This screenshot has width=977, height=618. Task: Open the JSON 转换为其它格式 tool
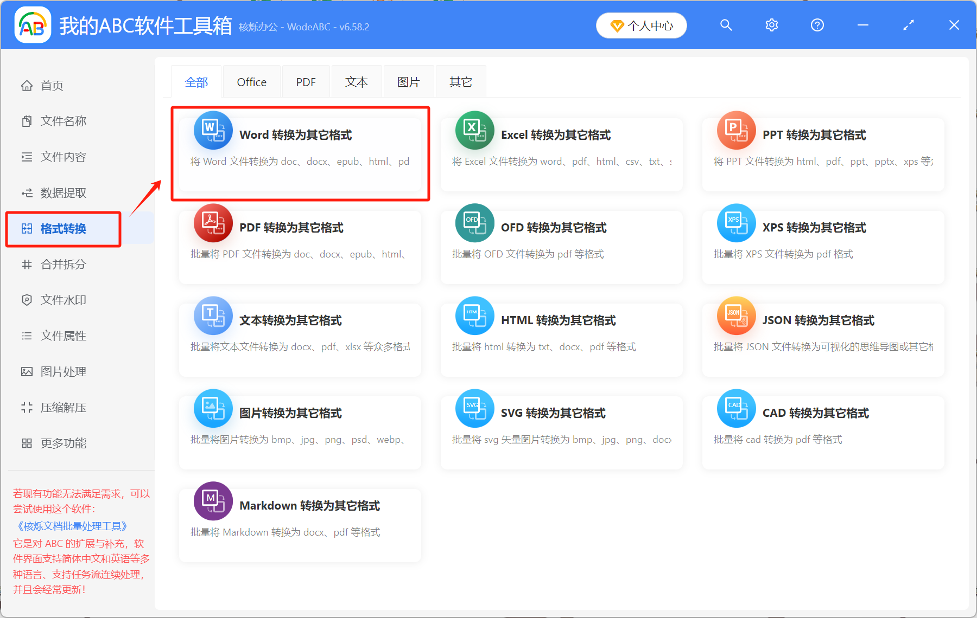point(736,316)
